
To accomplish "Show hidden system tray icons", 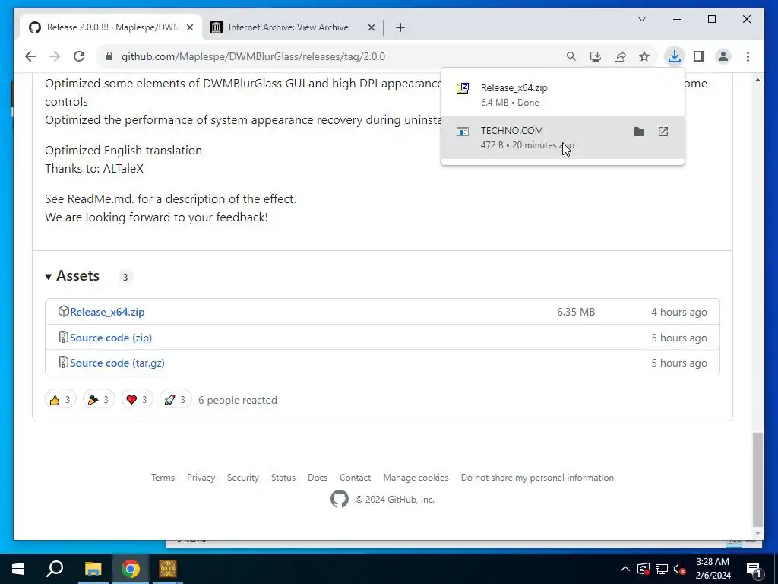I will (x=625, y=569).
